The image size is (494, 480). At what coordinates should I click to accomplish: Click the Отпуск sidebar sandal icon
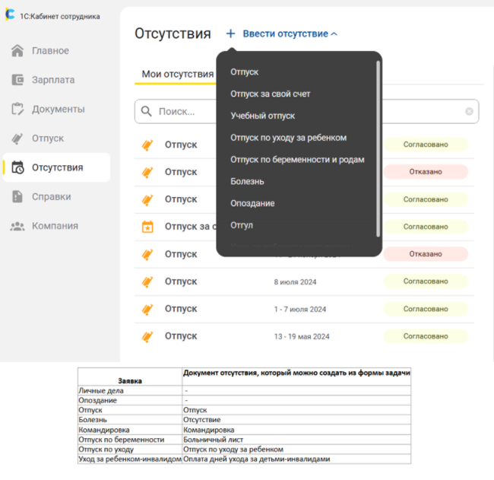tap(18, 138)
